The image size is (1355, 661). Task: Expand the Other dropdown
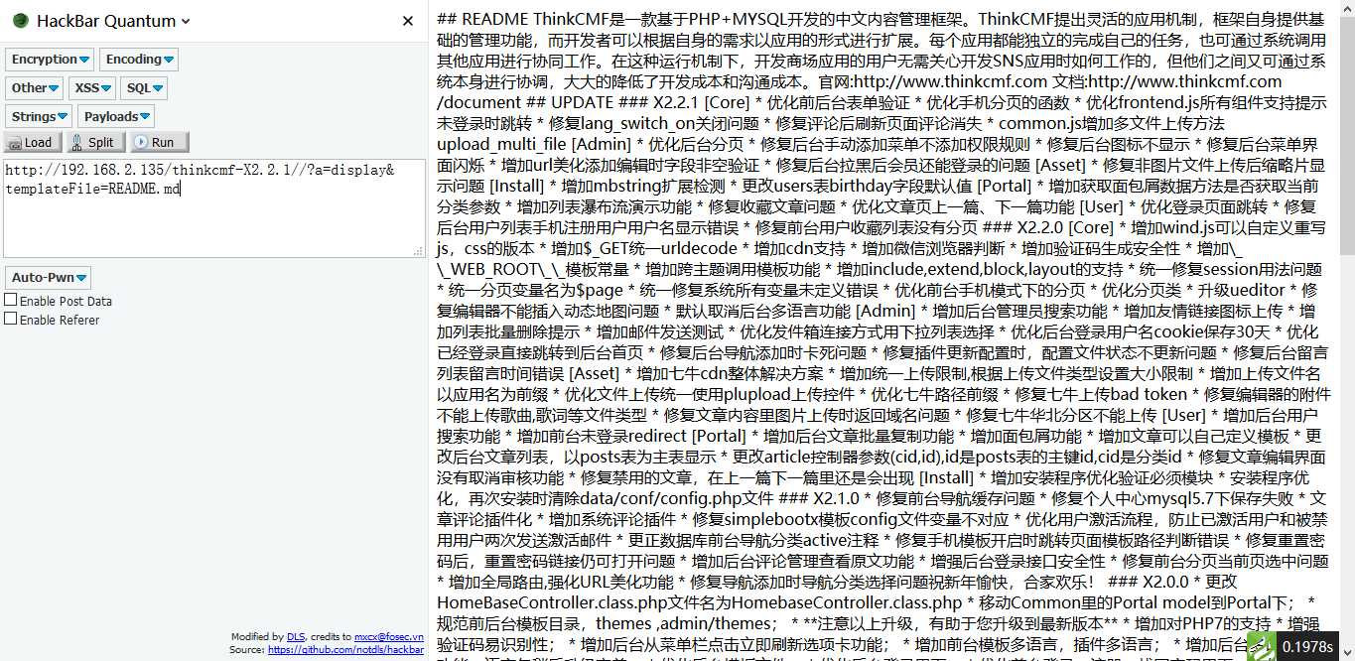tap(35, 88)
